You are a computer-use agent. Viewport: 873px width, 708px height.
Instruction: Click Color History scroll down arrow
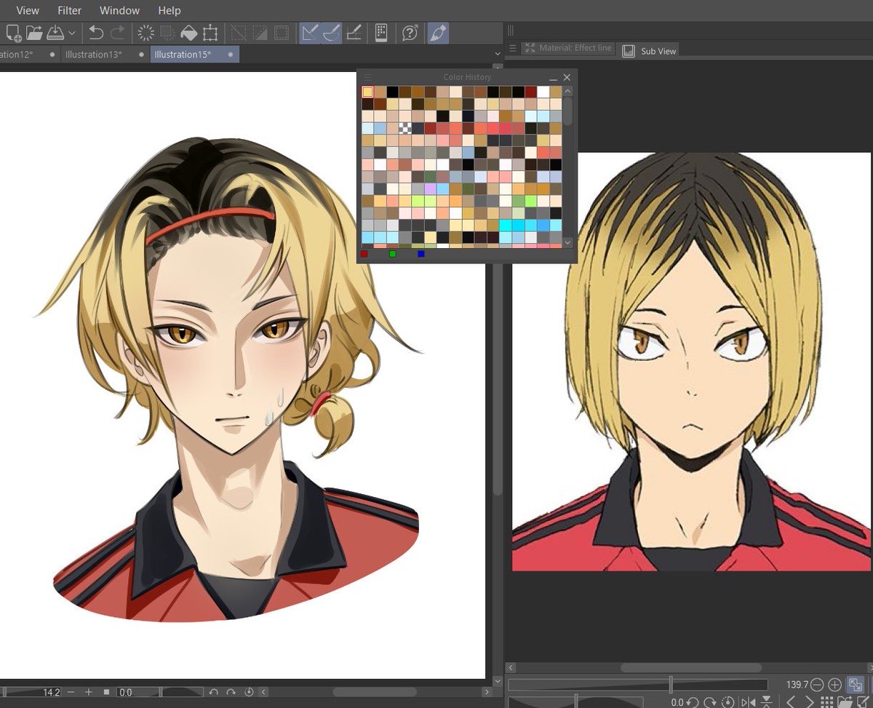pos(568,242)
